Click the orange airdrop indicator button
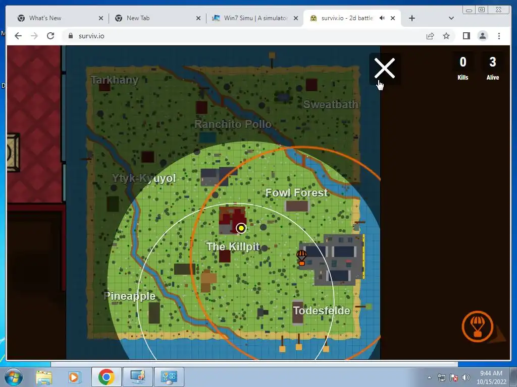This screenshot has height=387, width=517. (x=478, y=327)
